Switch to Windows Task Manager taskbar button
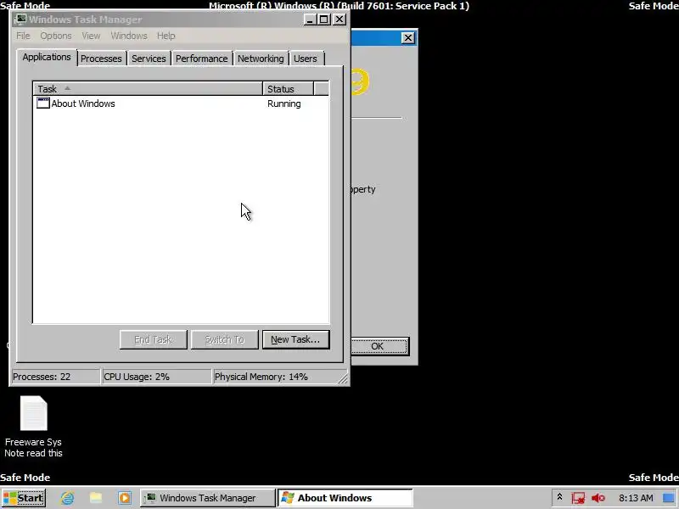679x509 pixels. coord(207,498)
